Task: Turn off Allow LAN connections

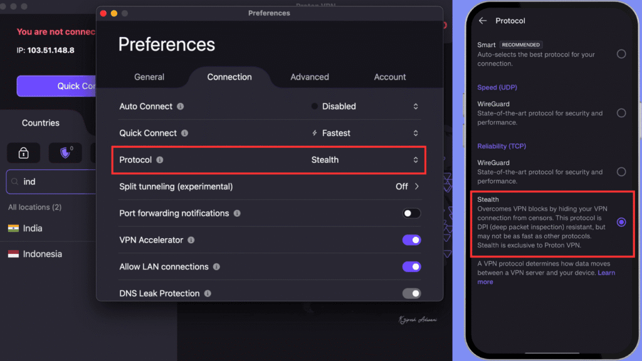Action: (411, 266)
